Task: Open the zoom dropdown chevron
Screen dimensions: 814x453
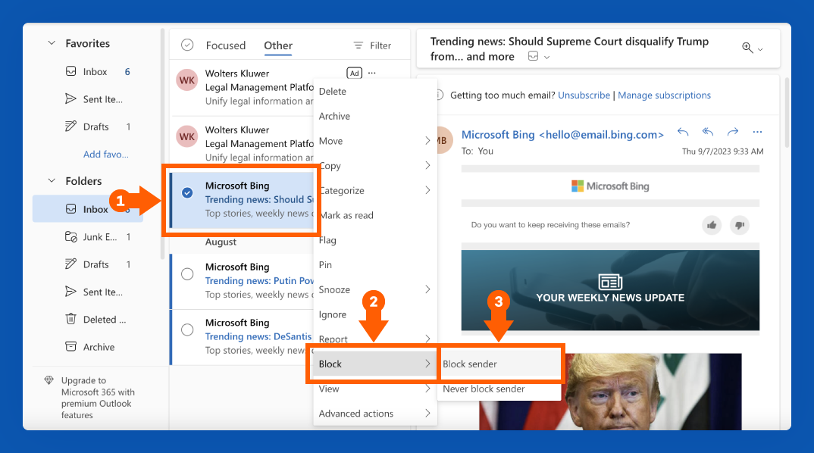Action: [760, 49]
